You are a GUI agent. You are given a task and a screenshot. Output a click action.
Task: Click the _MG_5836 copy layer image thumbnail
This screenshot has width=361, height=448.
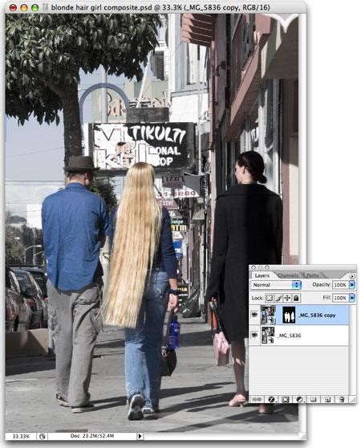(268, 315)
